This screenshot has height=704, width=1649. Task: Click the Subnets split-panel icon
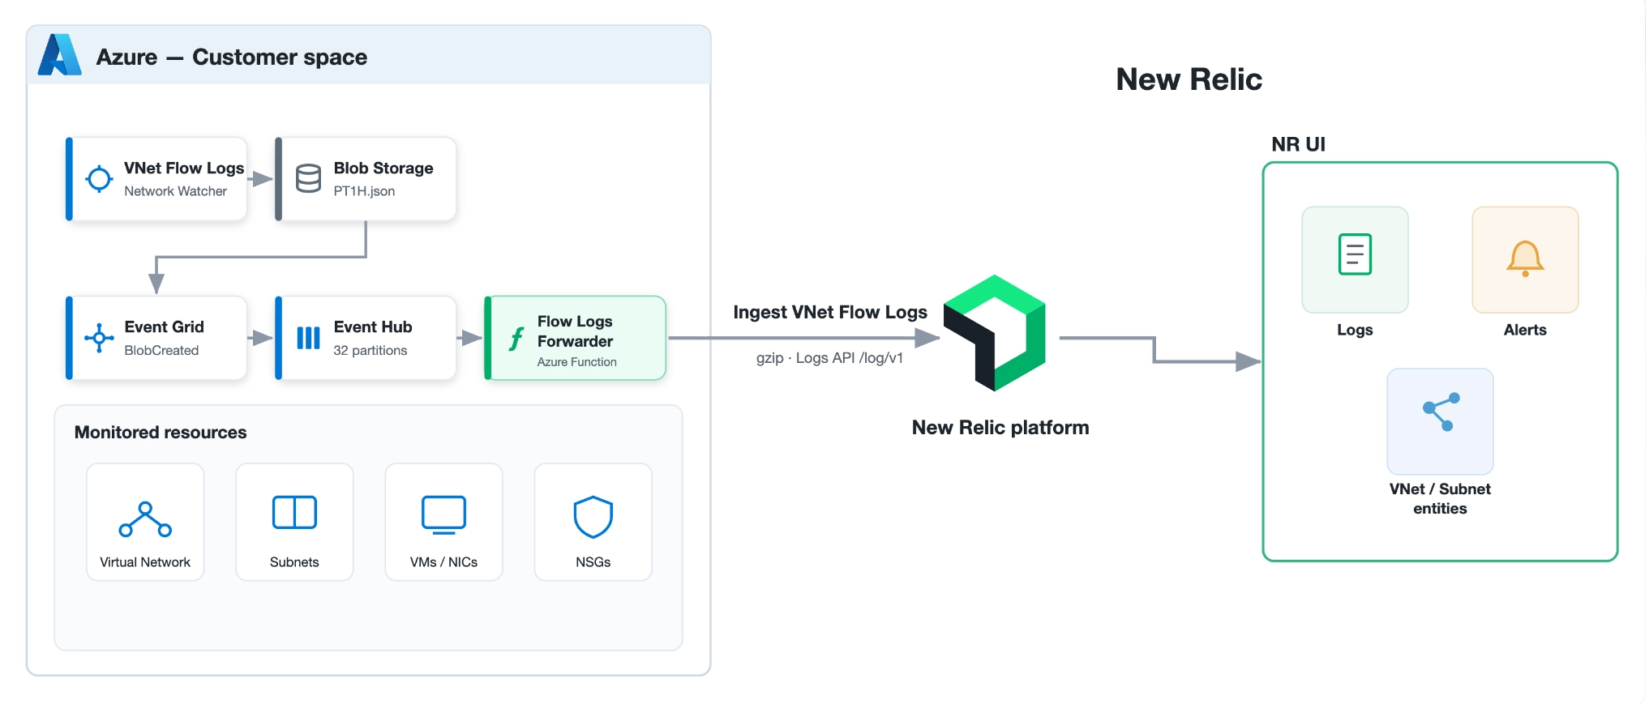[x=294, y=512]
